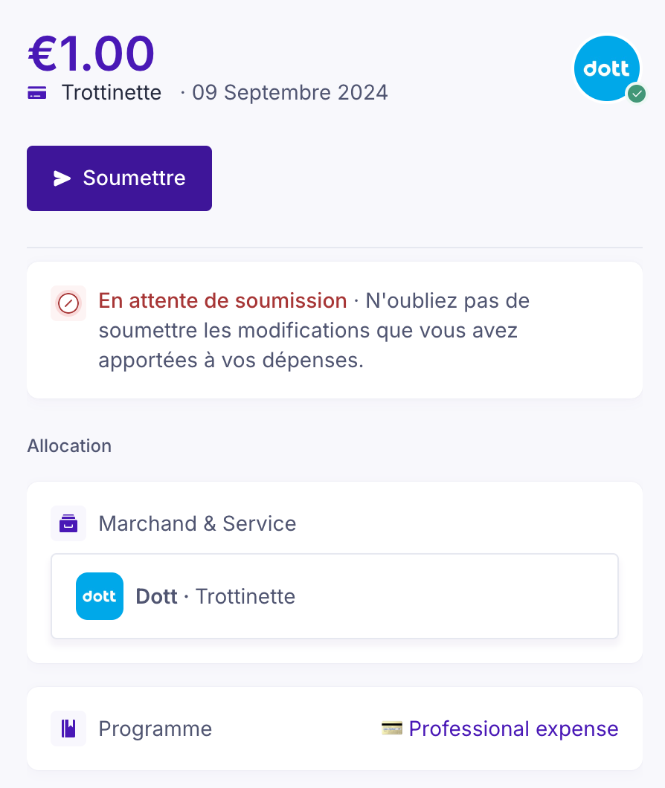Image resolution: width=665 pixels, height=788 pixels.
Task: Click the €1.00 expense amount
Action: (x=91, y=54)
